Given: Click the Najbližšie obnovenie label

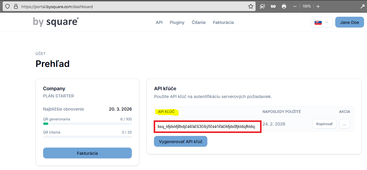Looking at the screenshot, I should coord(64,109).
